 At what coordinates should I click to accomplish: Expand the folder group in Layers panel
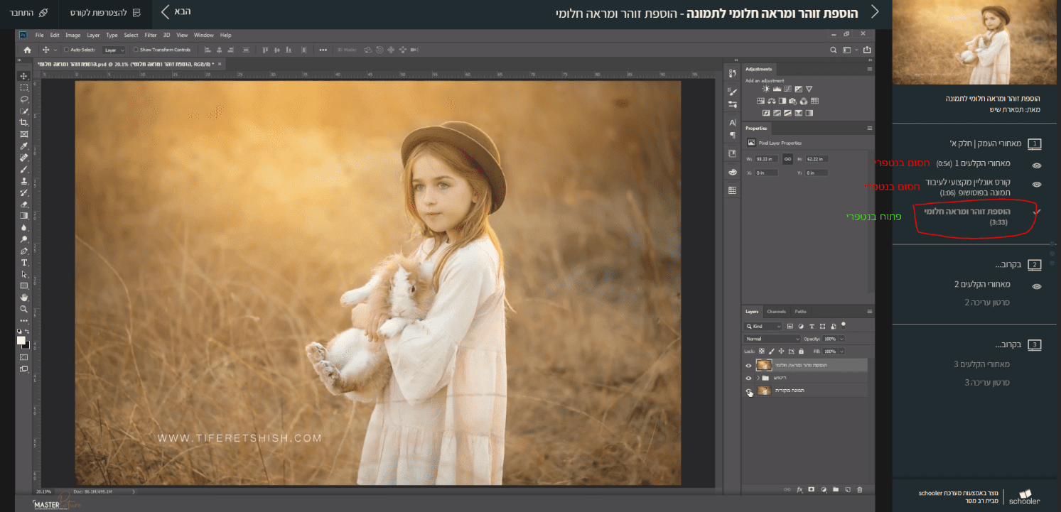(758, 378)
